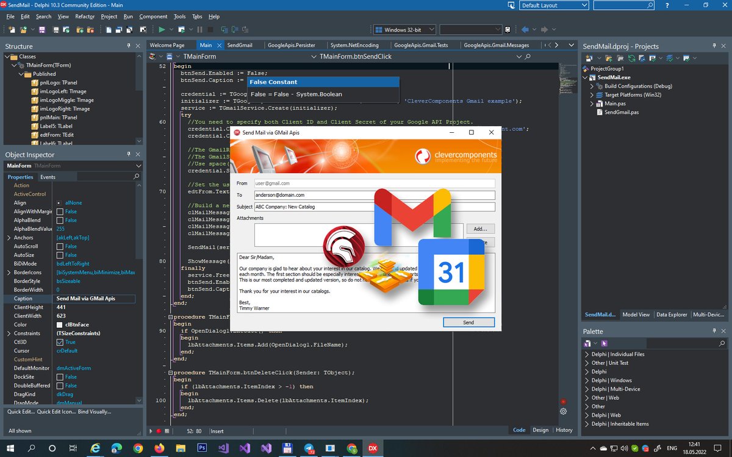The image size is (732, 457).
Task: Click the clBtnFace Color swatch
Action: [x=60, y=325]
